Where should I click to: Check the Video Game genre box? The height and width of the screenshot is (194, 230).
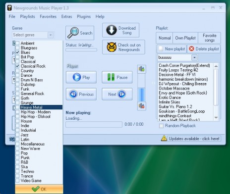coord(17,181)
